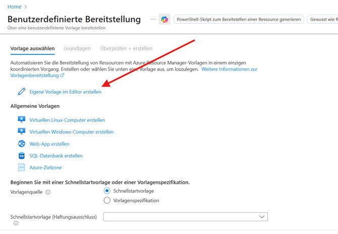The width and height of the screenshot is (338, 234).
Task: Click the Windows virtual machine monitor icon
Action: (x=21, y=132)
